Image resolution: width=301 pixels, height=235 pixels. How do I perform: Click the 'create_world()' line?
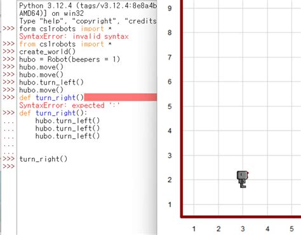(x=48, y=52)
